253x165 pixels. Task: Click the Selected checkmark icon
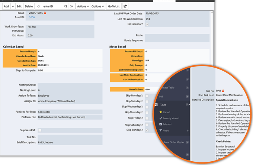click(161, 124)
